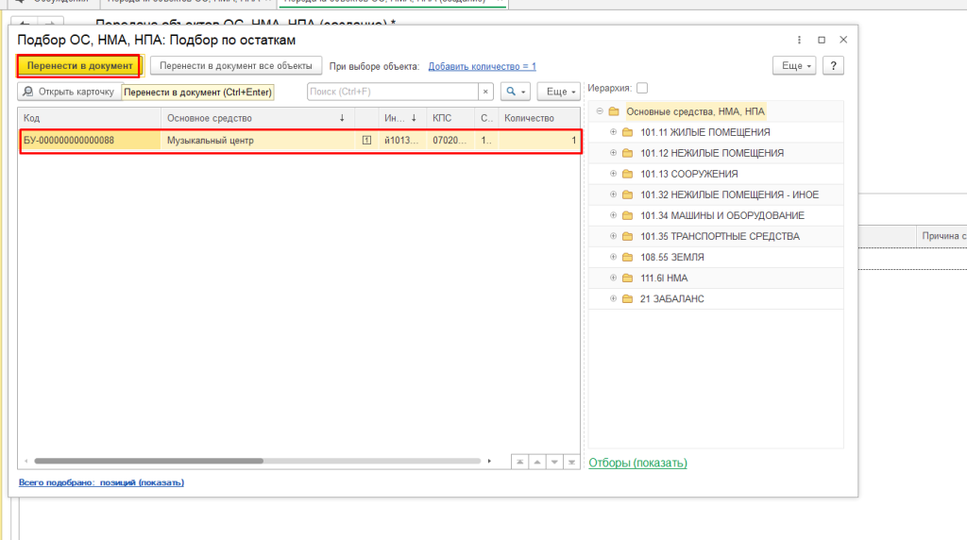Open the Еще dropdown in the top right
Viewport: 967px width, 540px height.
click(793, 65)
